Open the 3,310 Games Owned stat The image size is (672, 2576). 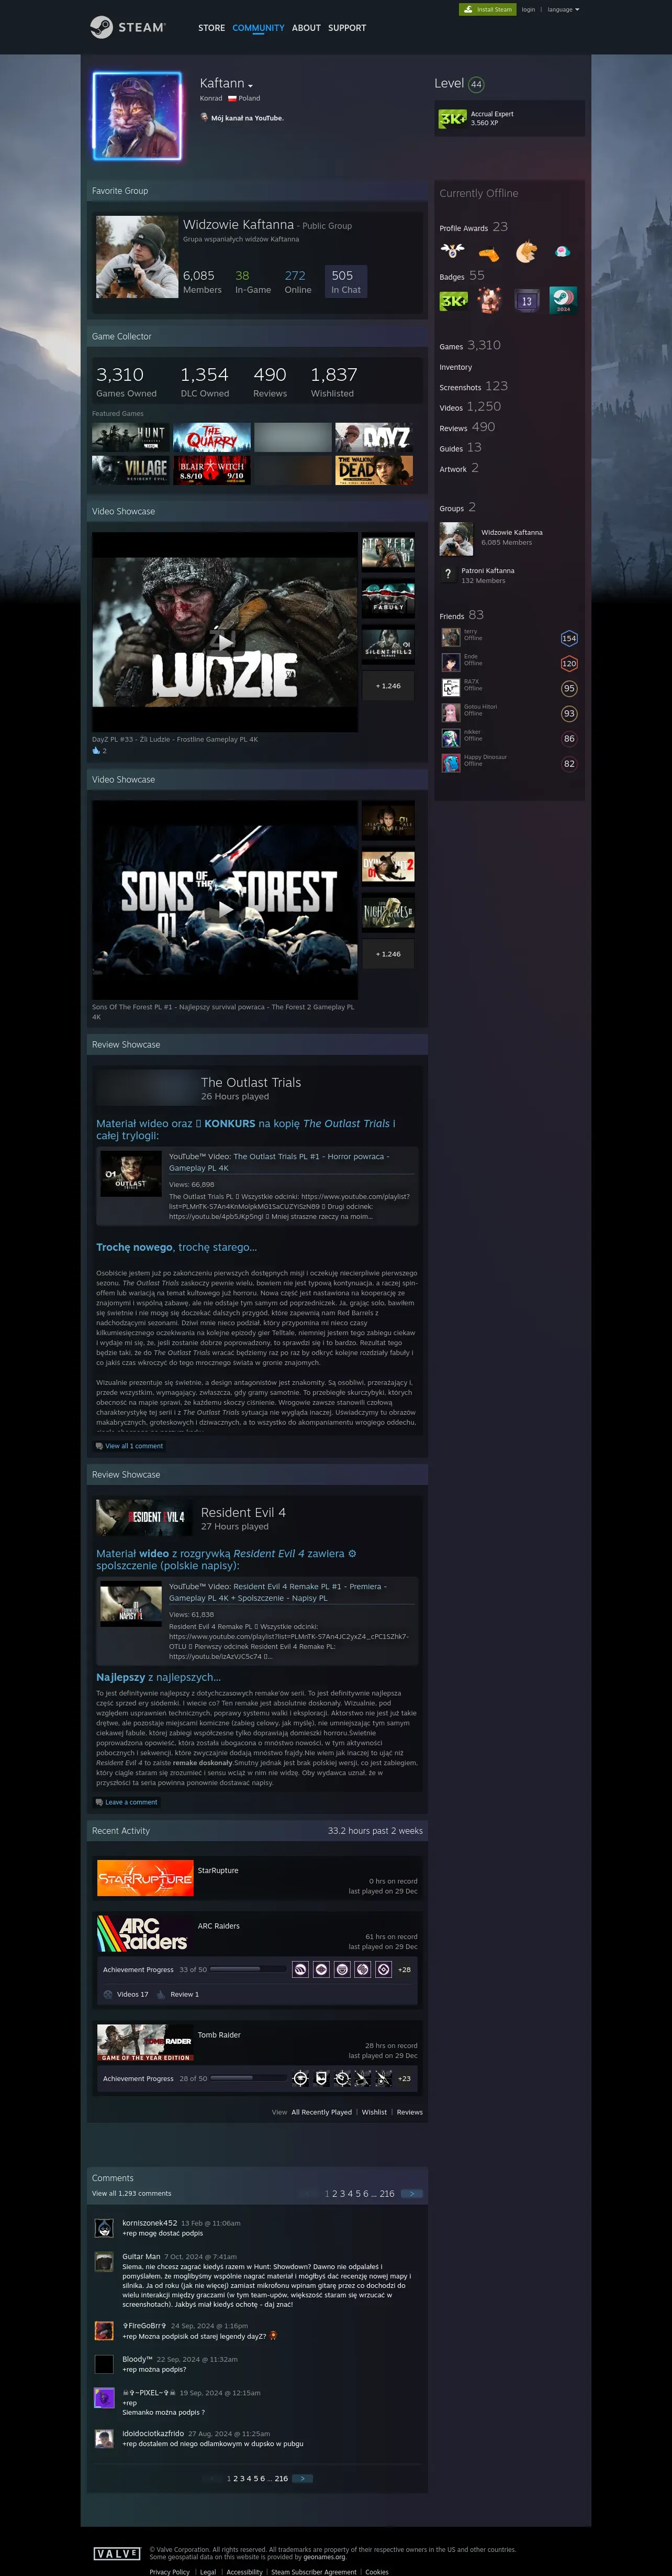(x=126, y=380)
